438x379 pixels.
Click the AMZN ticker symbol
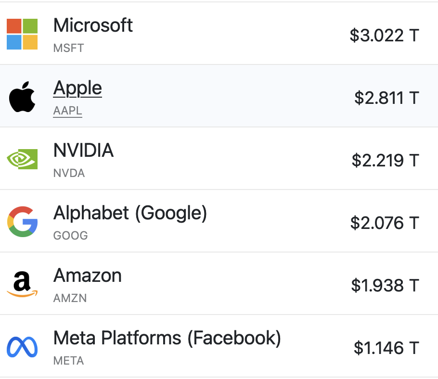point(70,298)
